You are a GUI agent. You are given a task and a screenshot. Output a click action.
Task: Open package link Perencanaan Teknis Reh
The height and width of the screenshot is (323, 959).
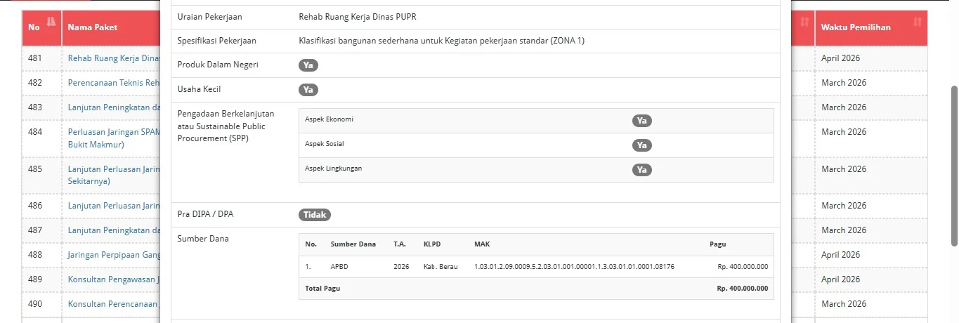click(114, 83)
